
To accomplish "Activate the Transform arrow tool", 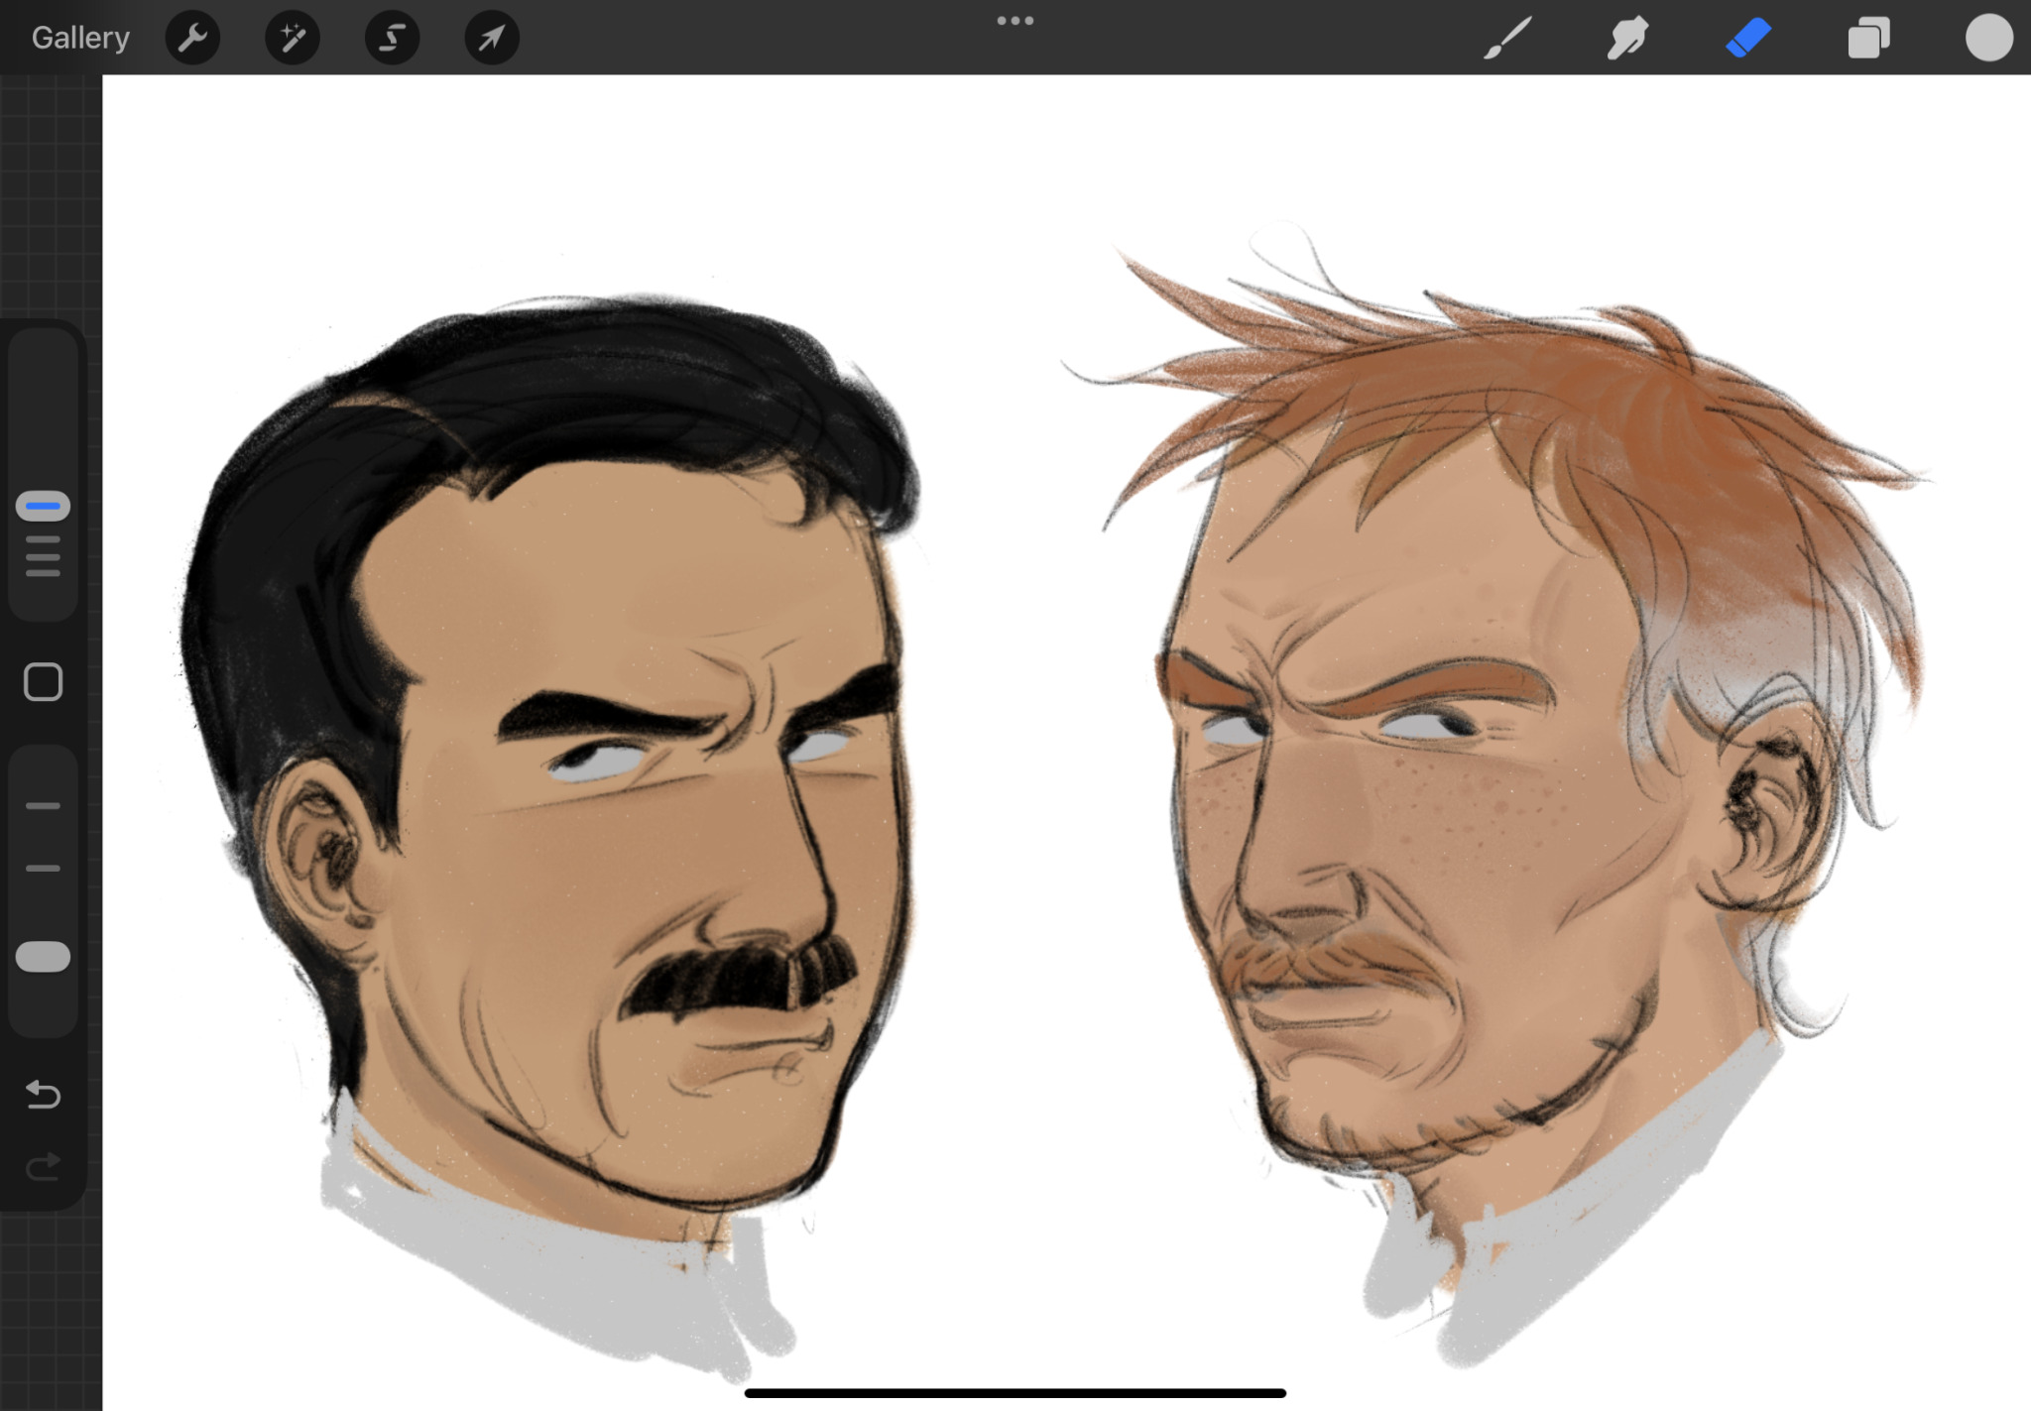I will click(x=492, y=38).
